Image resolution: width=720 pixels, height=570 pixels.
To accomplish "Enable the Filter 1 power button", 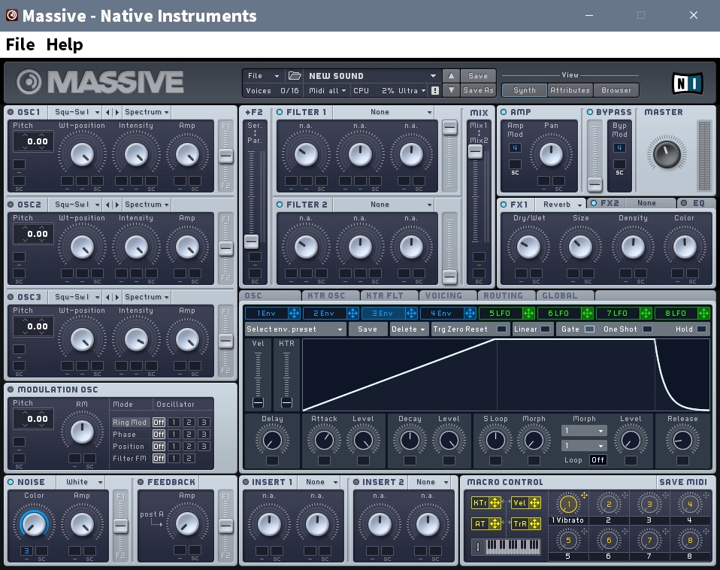I will (280, 112).
